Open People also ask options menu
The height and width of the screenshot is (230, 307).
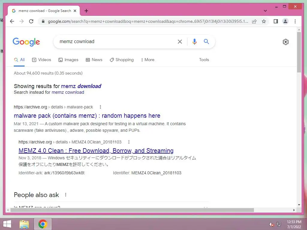pyautogui.click(x=66, y=195)
